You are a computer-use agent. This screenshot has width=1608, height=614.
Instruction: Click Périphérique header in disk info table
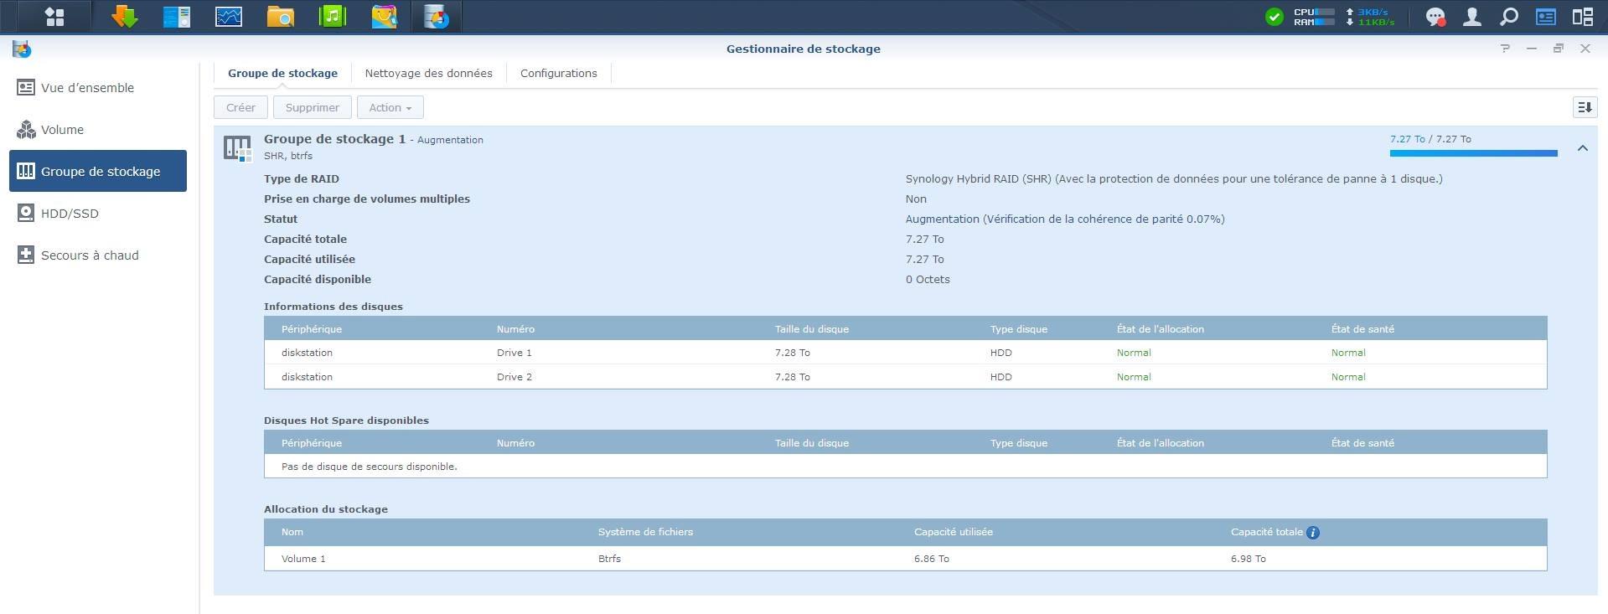pos(312,329)
